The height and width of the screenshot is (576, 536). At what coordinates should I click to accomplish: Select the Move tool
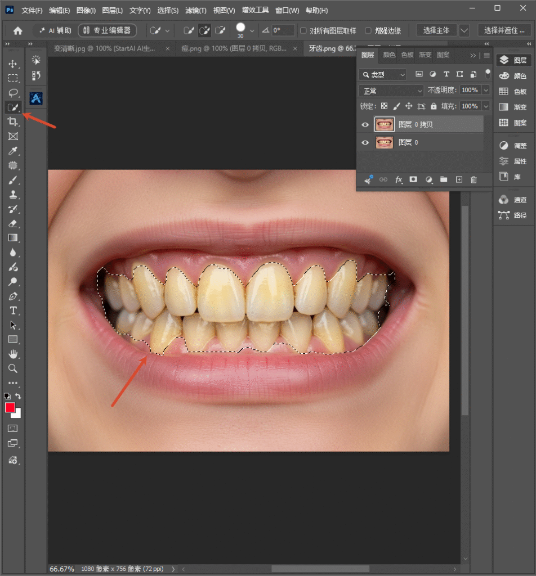(13, 64)
